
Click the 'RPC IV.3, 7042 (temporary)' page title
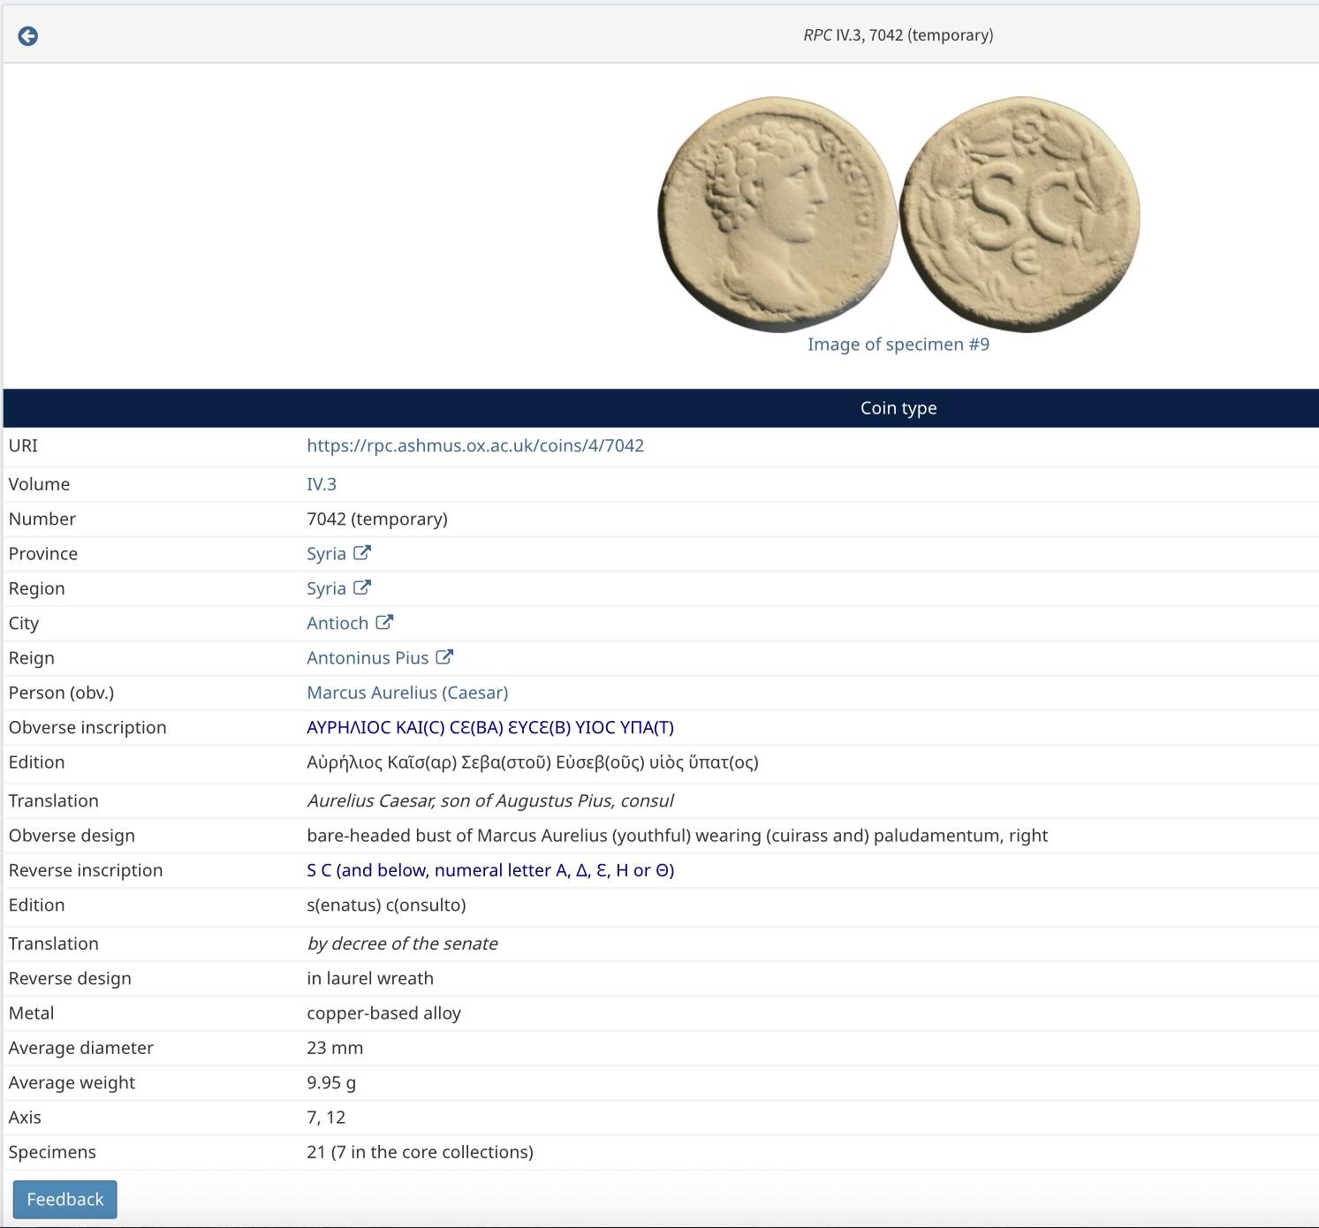pyautogui.click(x=898, y=35)
